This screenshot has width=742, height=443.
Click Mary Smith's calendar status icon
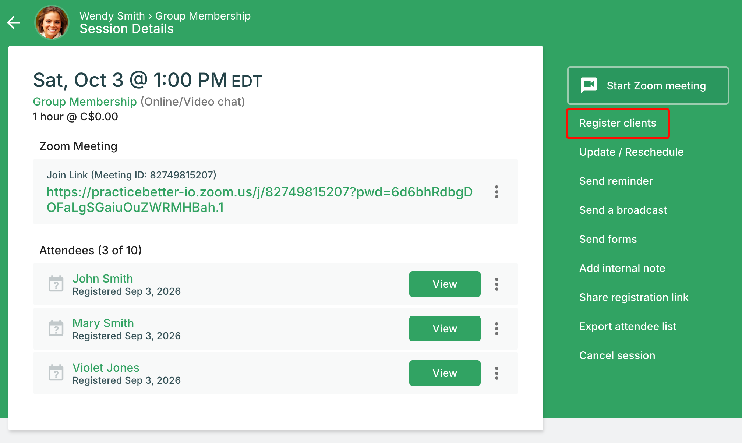56,328
